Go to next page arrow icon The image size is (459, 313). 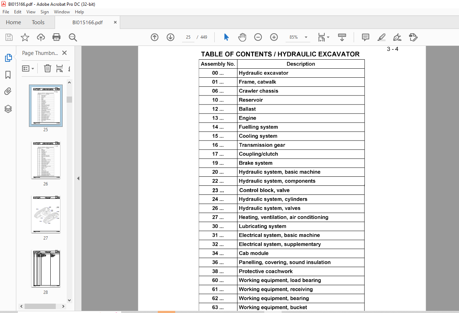(x=170, y=37)
